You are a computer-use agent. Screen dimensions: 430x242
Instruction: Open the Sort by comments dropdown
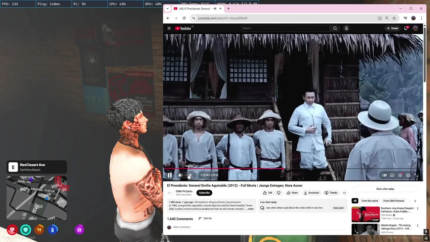(205, 218)
